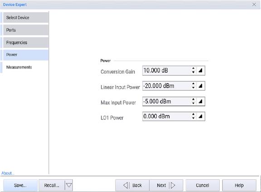This screenshot has width=261, height=192.
Task: Click the Conversion Gain ramp keypad icon
Action: (200, 71)
